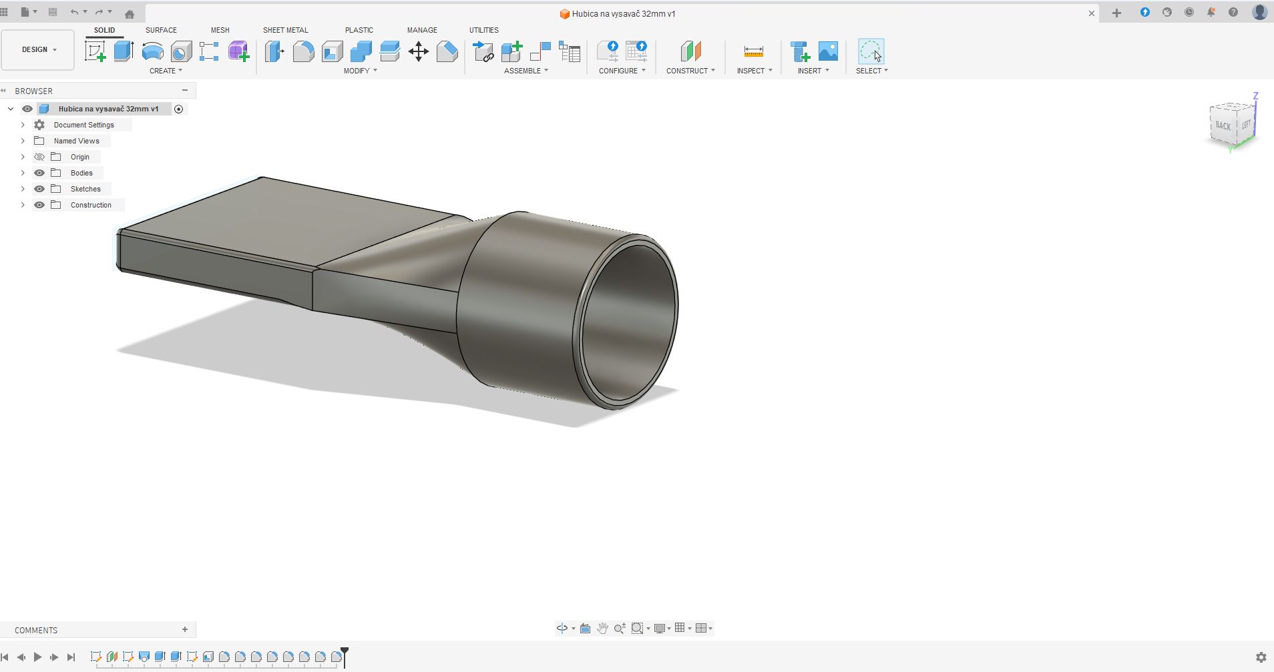1274x672 pixels.
Task: Click the Insert Canvas image icon
Action: [x=828, y=51]
